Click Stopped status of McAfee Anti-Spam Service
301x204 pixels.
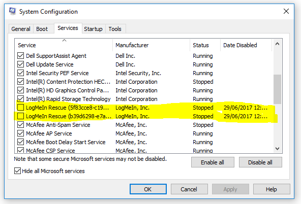click(203, 125)
